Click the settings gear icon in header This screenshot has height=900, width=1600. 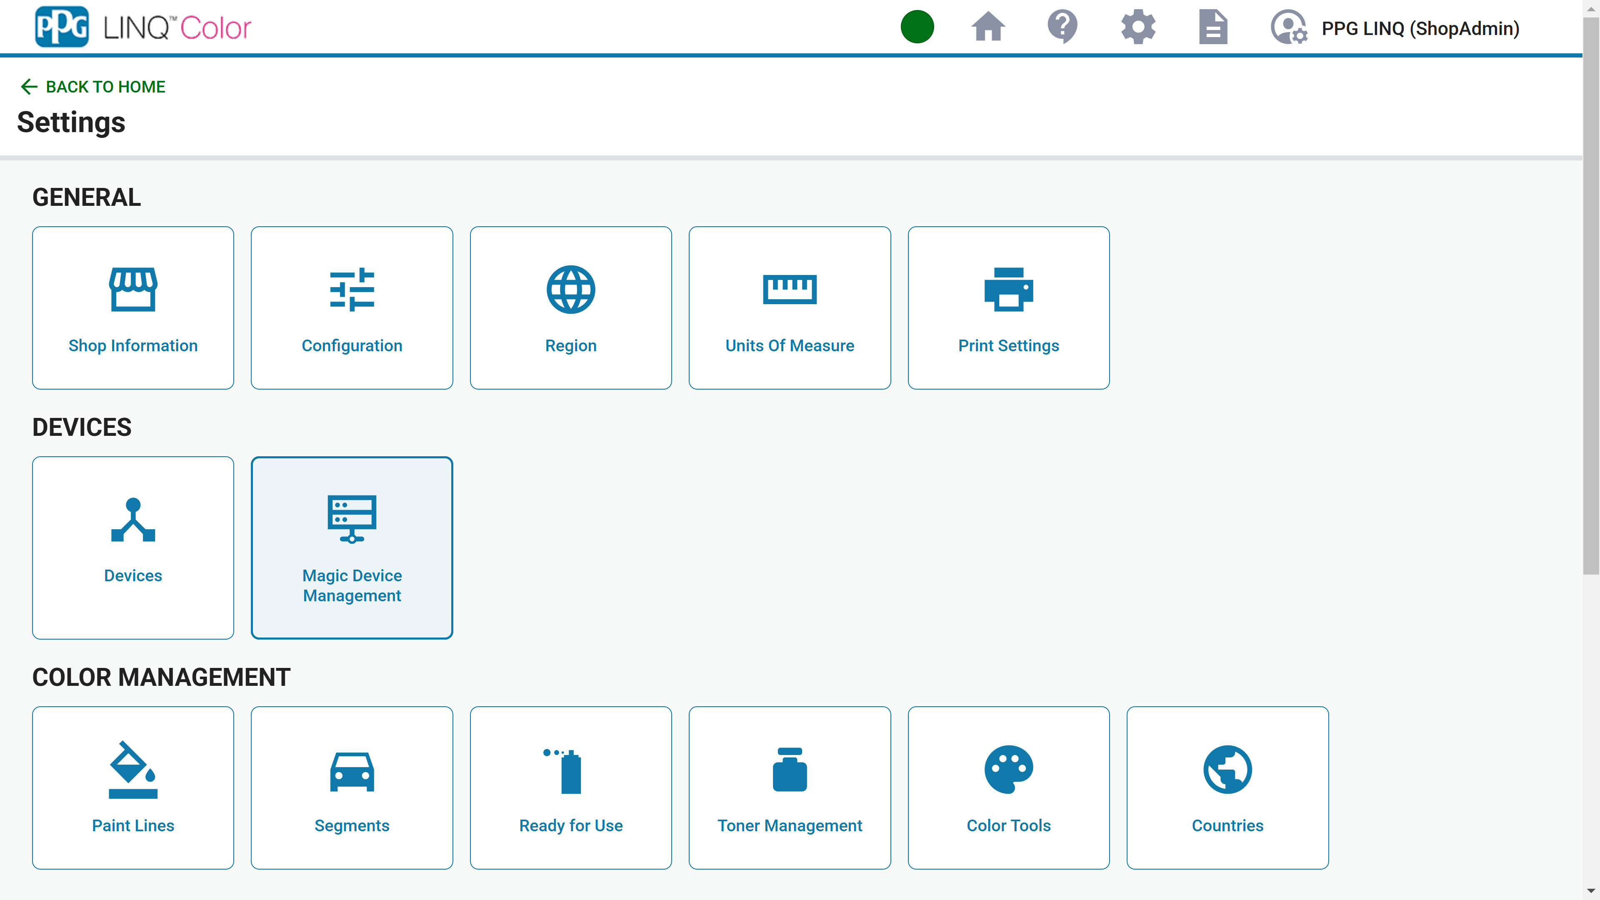click(x=1138, y=27)
